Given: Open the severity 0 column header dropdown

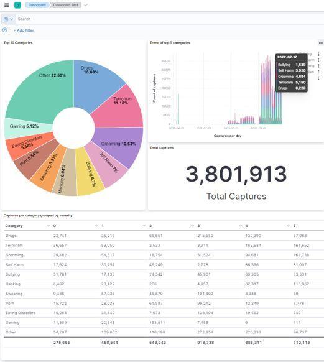Looking at the screenshot, I should coord(96,226).
